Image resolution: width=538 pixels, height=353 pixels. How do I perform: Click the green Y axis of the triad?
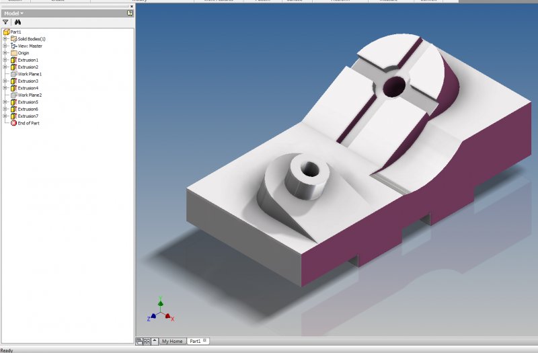(160, 303)
